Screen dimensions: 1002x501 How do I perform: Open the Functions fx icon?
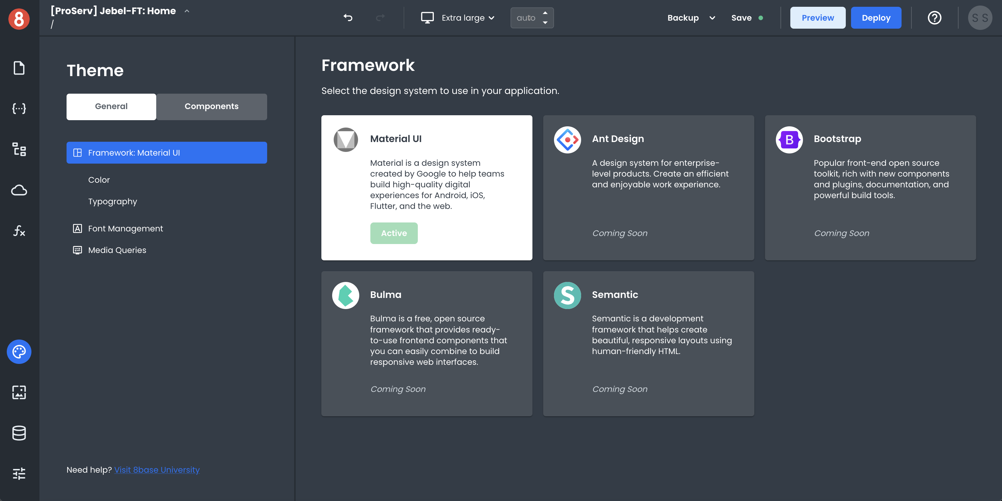(19, 231)
